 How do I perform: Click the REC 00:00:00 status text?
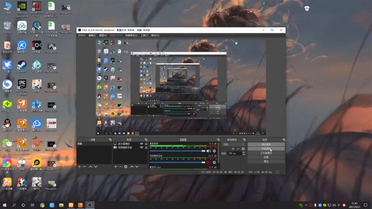[x=236, y=172]
